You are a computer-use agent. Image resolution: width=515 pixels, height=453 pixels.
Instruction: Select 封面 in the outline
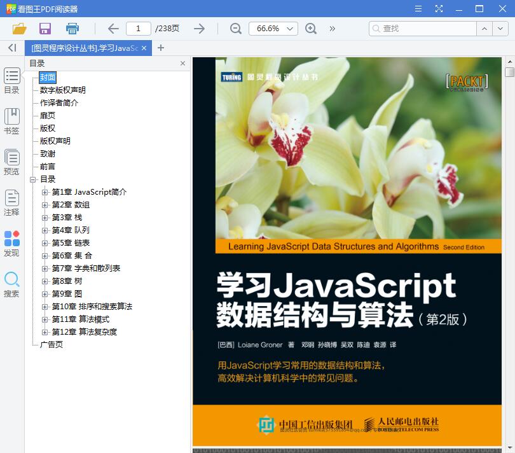[48, 78]
